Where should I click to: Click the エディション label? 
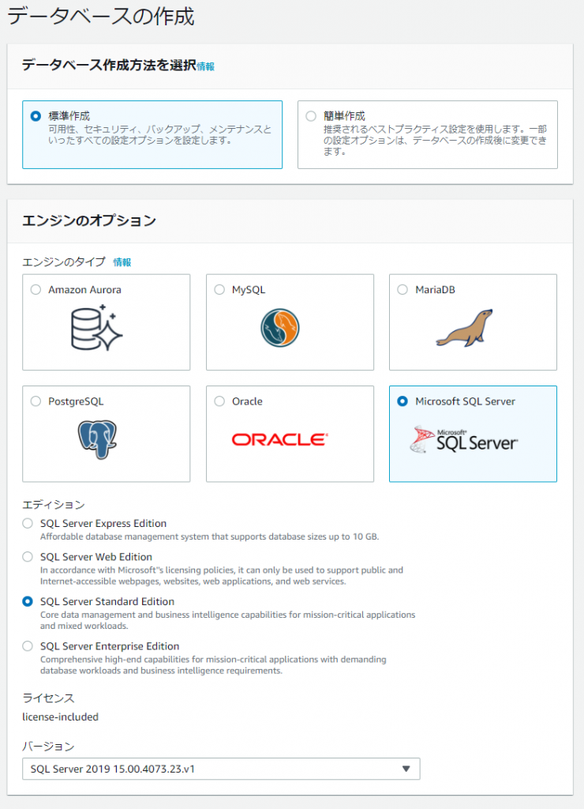(x=54, y=505)
